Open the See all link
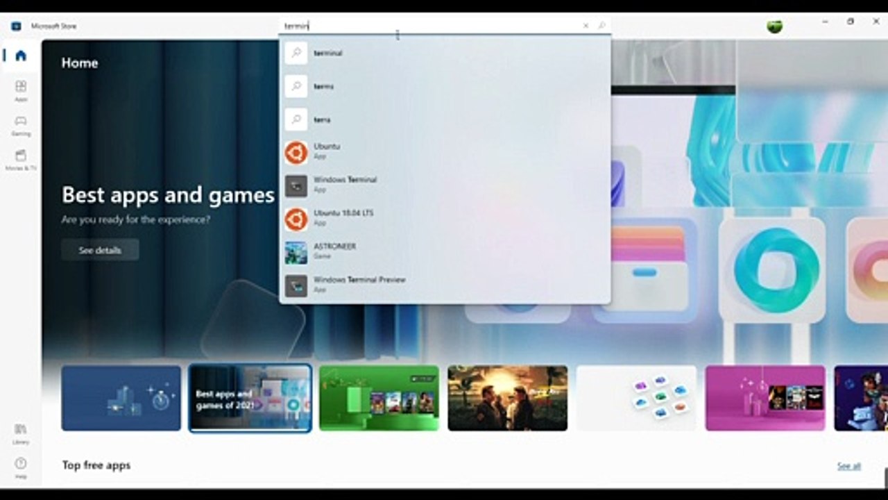Image resolution: width=888 pixels, height=500 pixels. [x=849, y=466]
